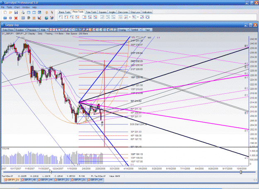Open the Duration dropdown
Image resolution: width=259 pixels, height=189 pixels.
21,30
